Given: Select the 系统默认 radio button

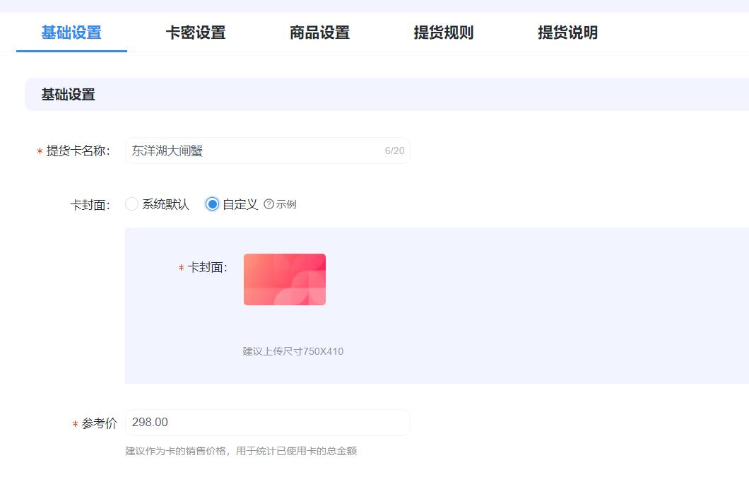Looking at the screenshot, I should (x=131, y=204).
